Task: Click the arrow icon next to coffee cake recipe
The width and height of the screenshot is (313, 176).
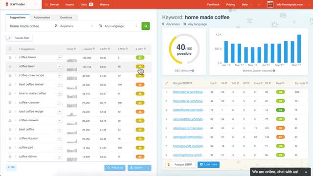Action: pos(59,76)
